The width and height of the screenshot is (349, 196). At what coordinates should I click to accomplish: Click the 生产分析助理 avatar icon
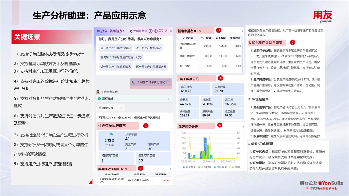click(x=98, y=92)
